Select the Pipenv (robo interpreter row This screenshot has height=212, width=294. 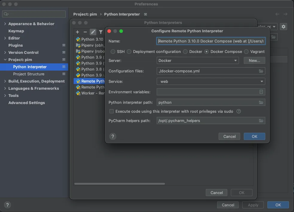(x=89, y=51)
